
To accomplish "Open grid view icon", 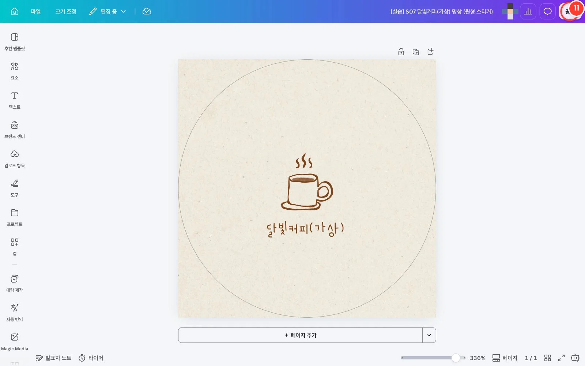I will 547,358.
